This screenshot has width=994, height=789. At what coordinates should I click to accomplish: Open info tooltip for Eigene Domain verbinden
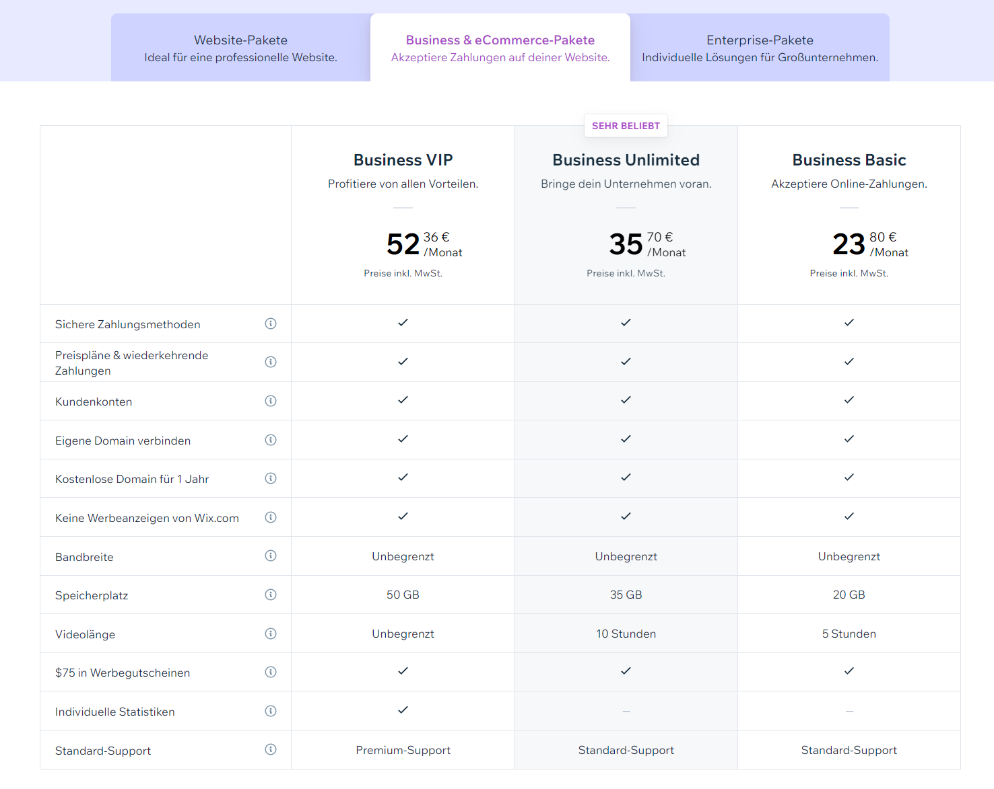pyautogui.click(x=271, y=440)
